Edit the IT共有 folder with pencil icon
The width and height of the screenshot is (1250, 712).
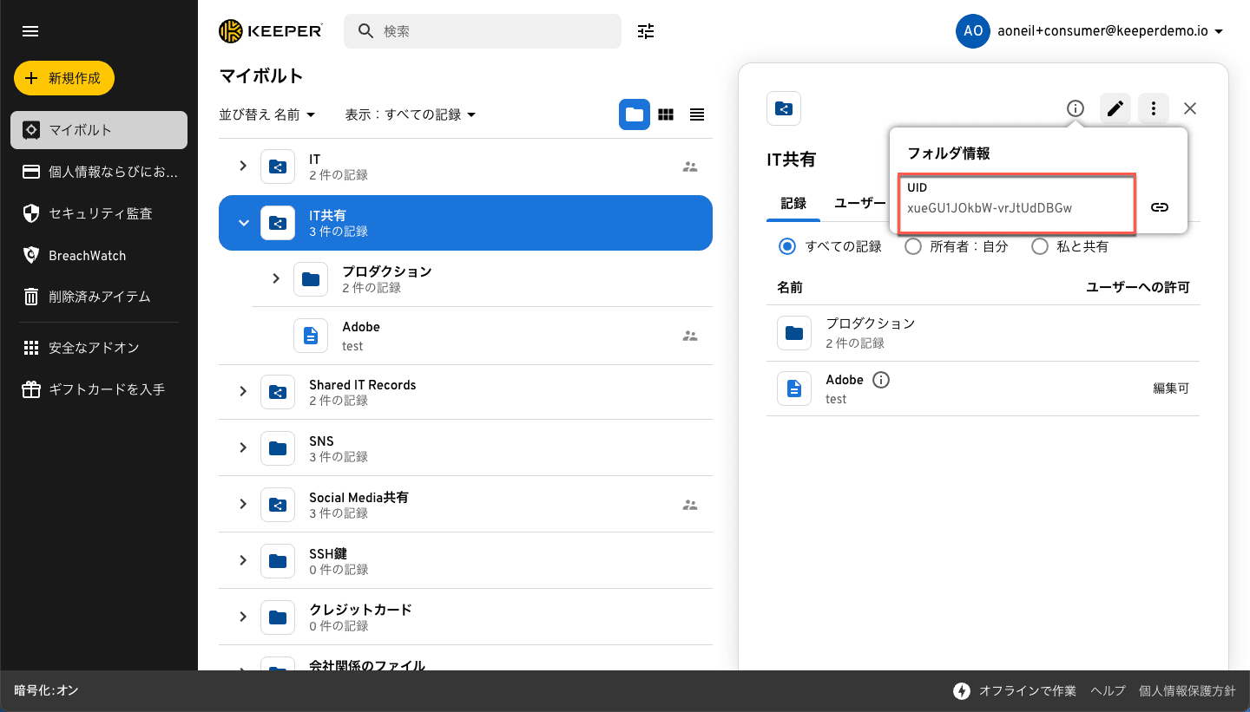[x=1115, y=108]
